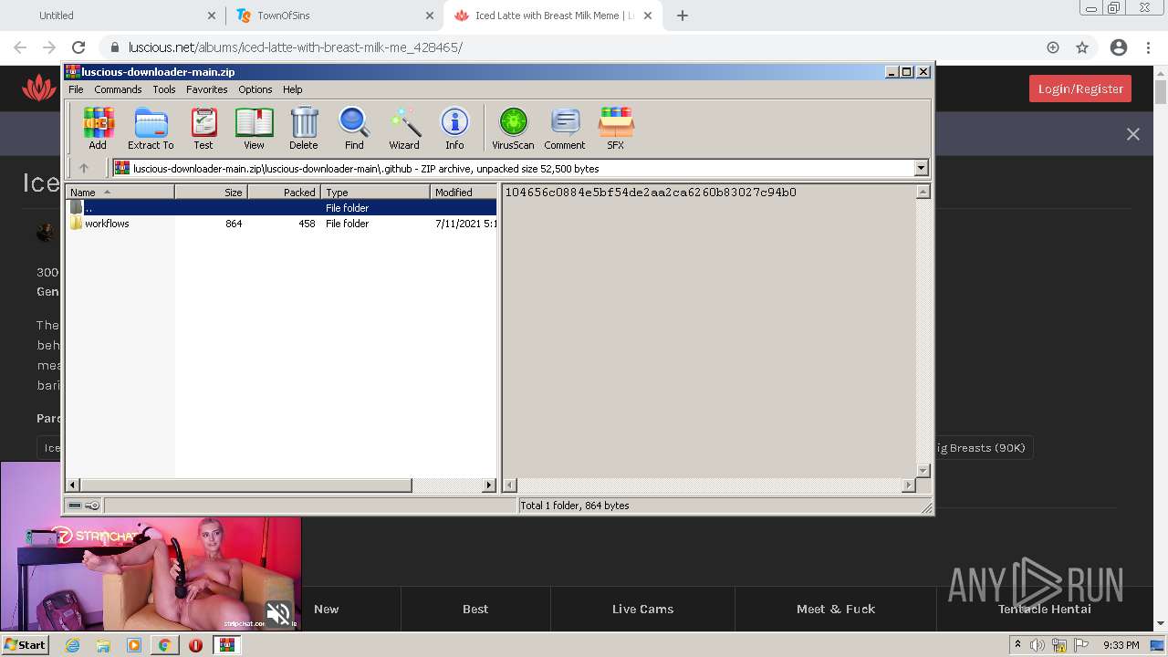This screenshot has width=1168, height=657.
Task: Open the Windows Start menu
Action: [x=26, y=644]
